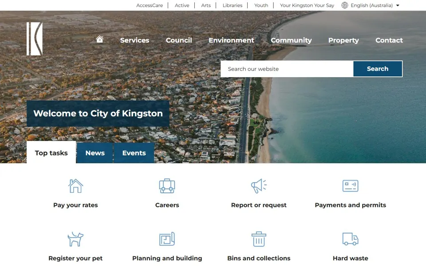
Task: Open the Active link
Action: (182, 5)
